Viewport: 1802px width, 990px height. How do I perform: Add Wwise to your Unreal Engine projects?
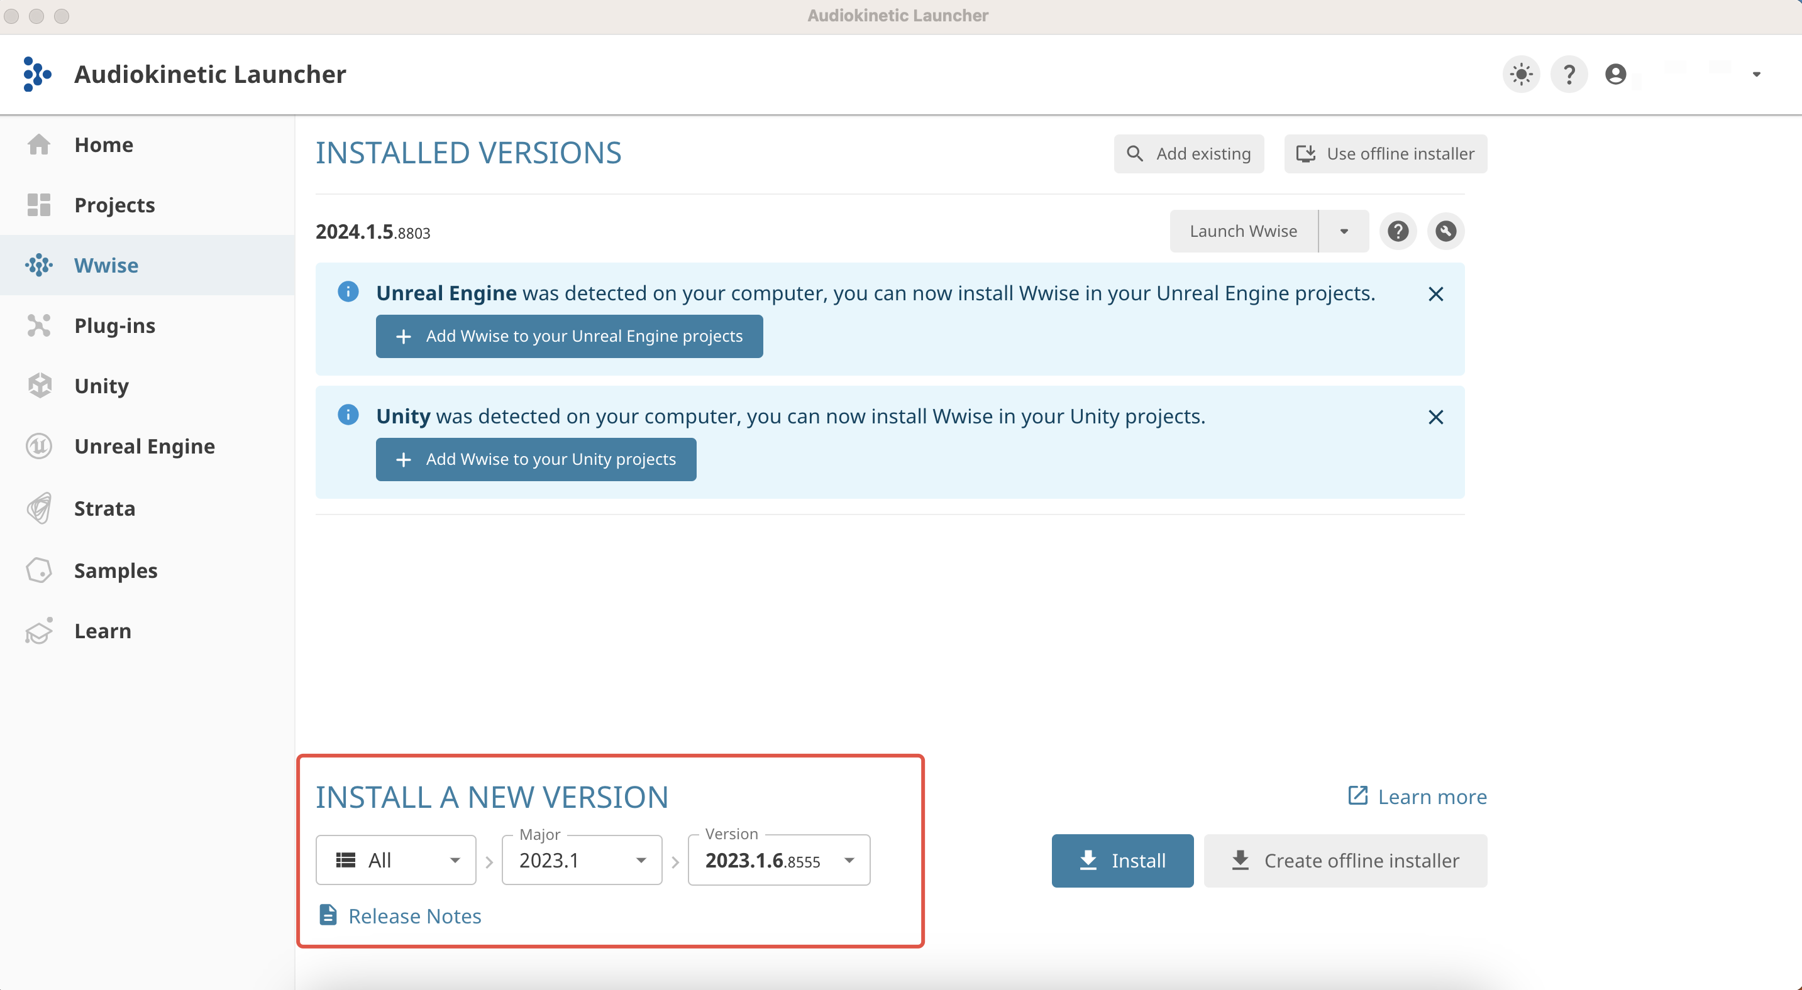(569, 336)
